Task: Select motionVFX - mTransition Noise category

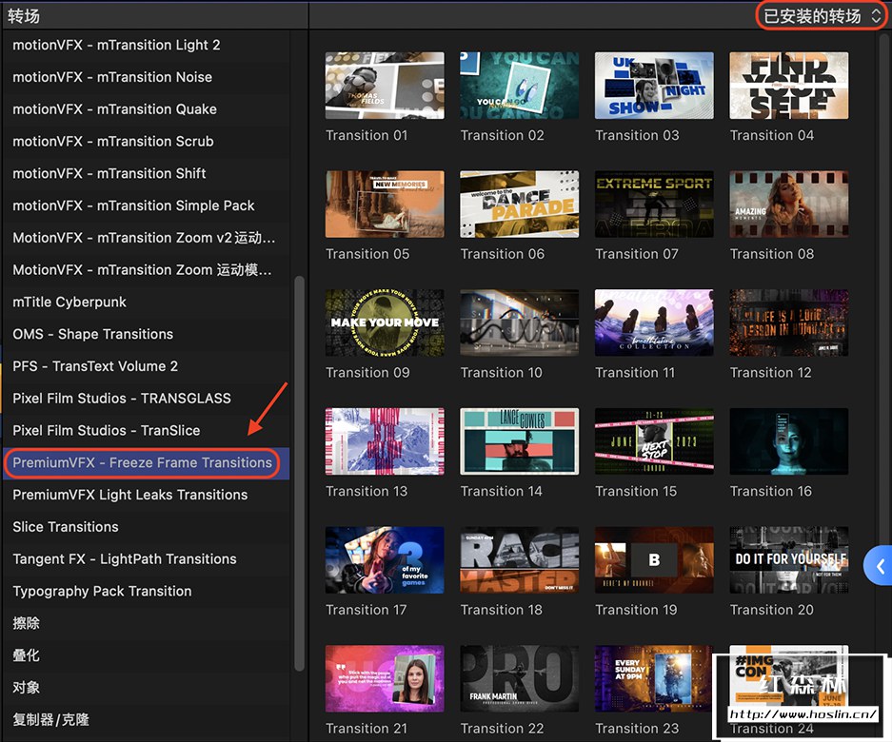Action: tap(146, 77)
